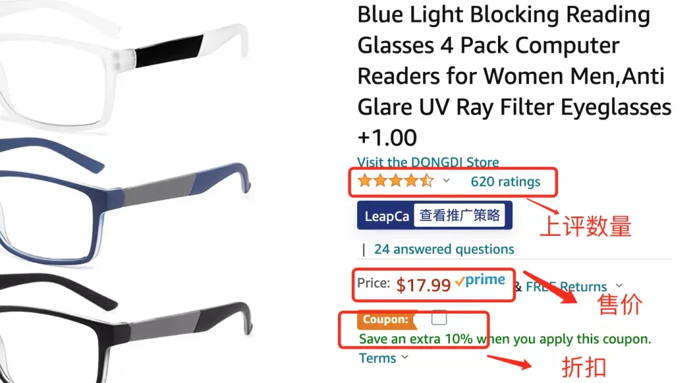
Task: Expand the FREE Returns chevron
Action: (x=619, y=285)
